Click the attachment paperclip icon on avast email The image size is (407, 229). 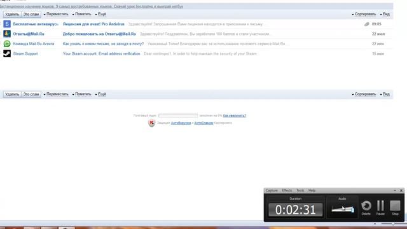click(366, 24)
